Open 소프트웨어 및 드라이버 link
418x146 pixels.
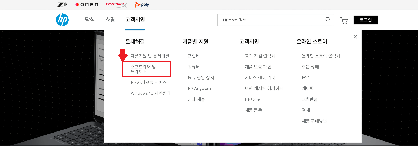(x=143, y=69)
